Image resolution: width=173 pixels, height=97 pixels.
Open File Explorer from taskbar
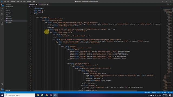(x=38, y=95)
